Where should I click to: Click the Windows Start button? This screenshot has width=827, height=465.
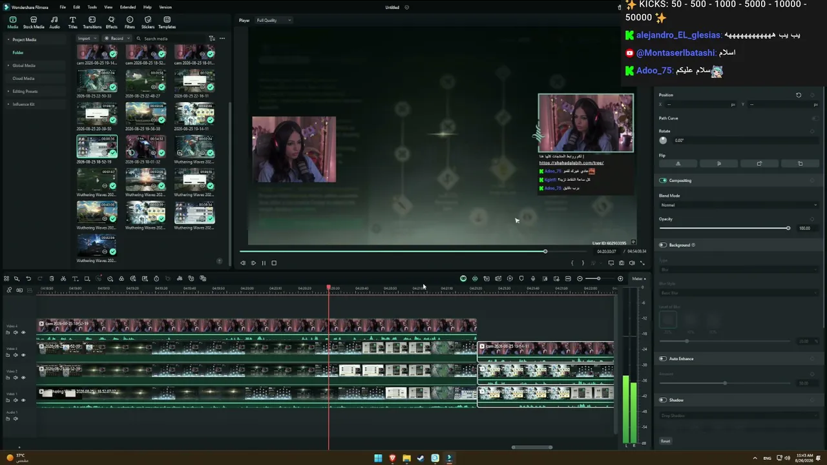click(378, 459)
